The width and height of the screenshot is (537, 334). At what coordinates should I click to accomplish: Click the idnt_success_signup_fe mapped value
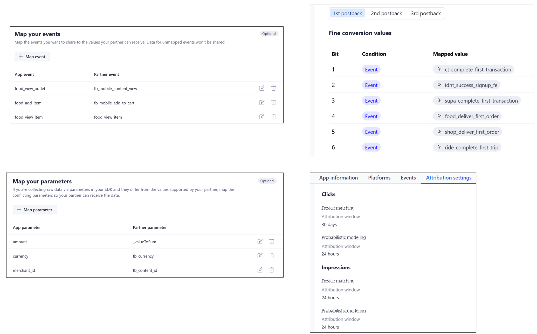click(x=467, y=85)
